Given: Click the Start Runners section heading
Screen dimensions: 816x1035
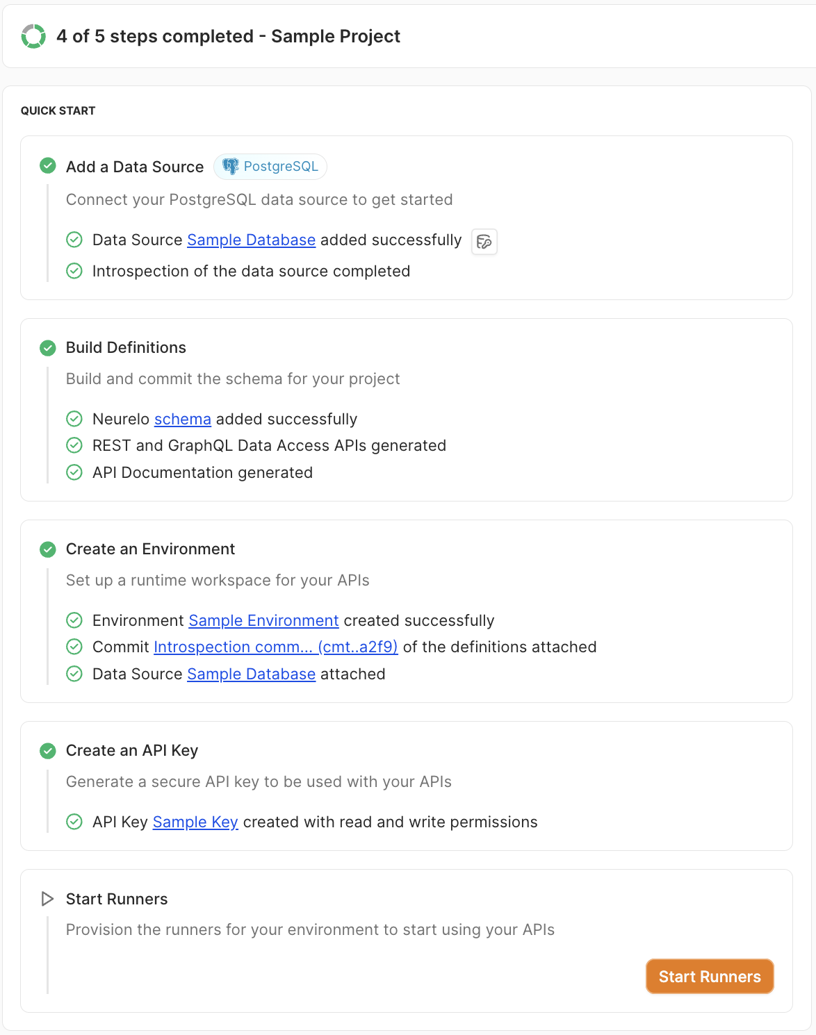Looking at the screenshot, I should click(117, 899).
